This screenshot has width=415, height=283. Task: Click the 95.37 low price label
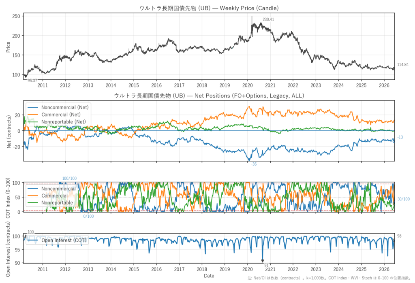pos(32,81)
